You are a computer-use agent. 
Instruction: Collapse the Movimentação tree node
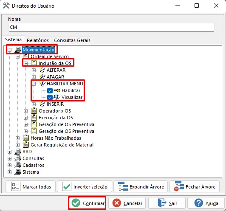[x=9, y=50]
